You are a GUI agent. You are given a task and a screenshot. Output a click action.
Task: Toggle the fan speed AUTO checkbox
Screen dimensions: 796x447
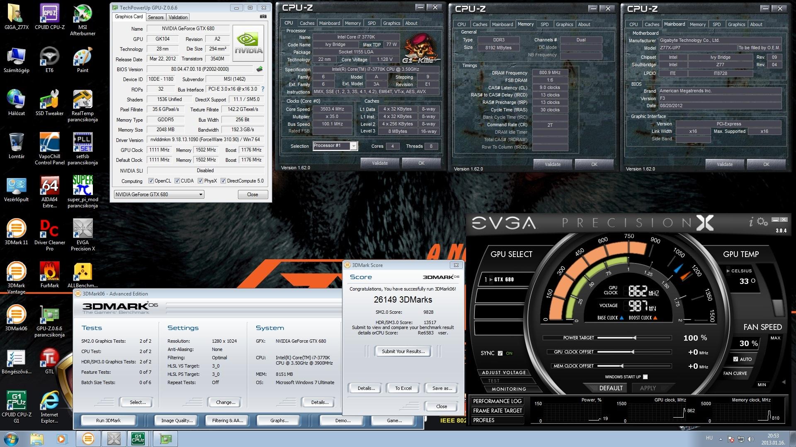(x=735, y=359)
